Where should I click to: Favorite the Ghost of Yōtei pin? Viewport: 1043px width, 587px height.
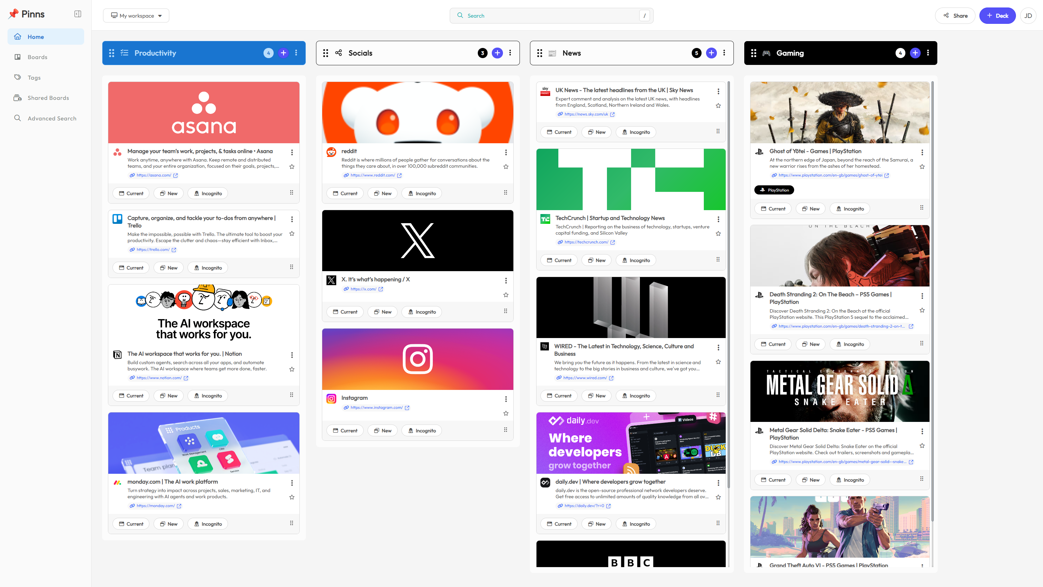click(x=922, y=166)
